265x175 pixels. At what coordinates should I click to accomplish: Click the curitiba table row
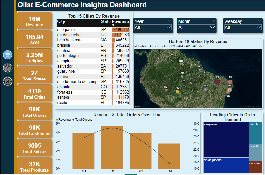(93, 50)
